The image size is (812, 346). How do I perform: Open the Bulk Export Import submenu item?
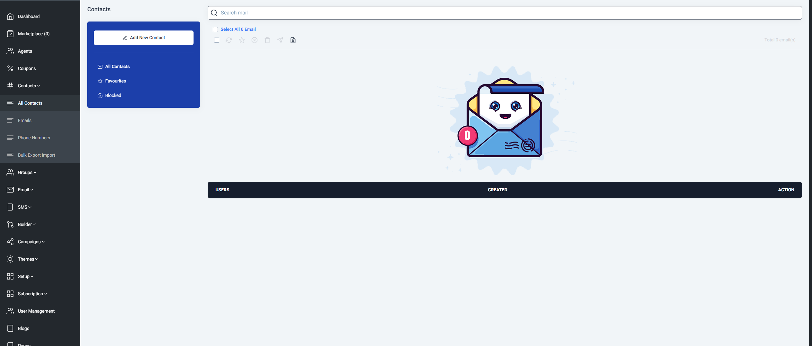click(x=36, y=155)
